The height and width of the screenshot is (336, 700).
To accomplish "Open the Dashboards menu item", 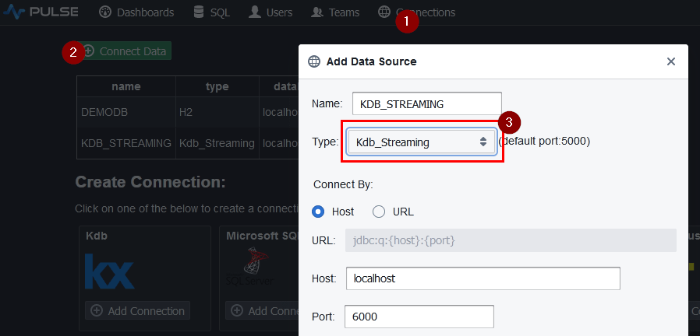I will click(136, 12).
